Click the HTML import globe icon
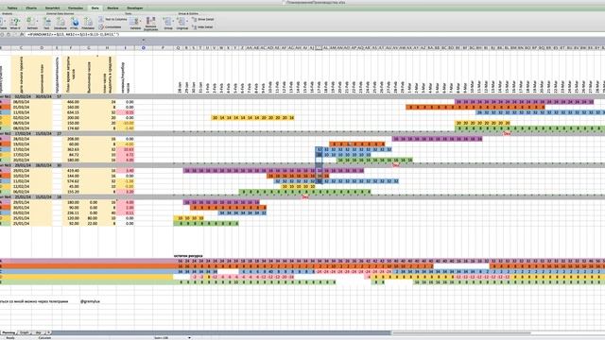This screenshot has height=340, width=605. click(75, 22)
